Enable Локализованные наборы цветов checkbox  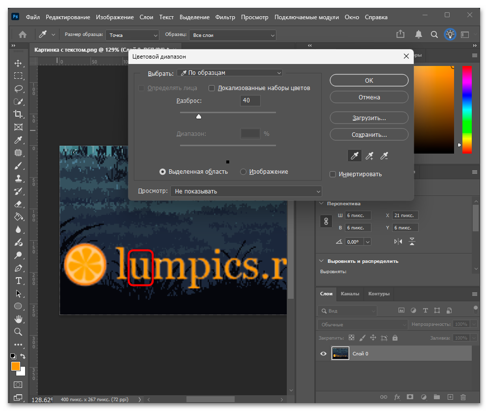tap(212, 88)
